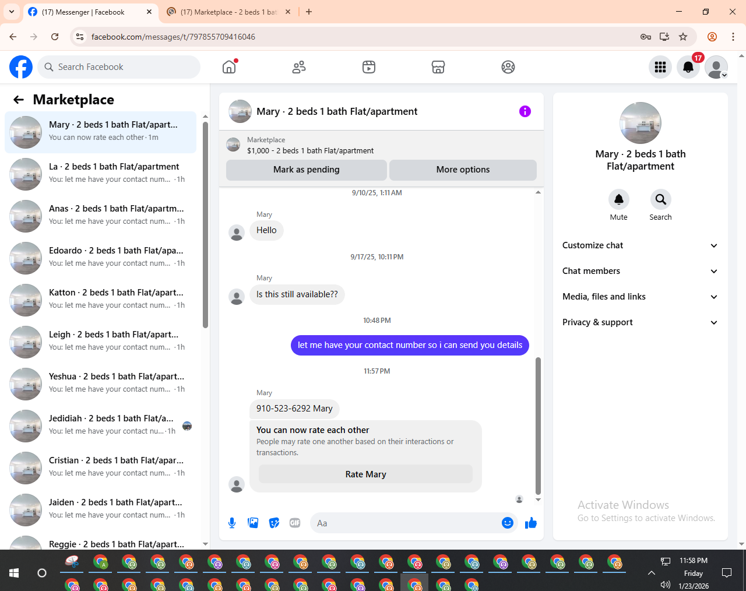Open the $1,000 - 2 beds listing link
746x591 pixels.
click(x=310, y=150)
